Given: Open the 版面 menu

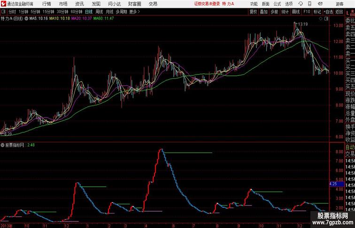Looking at the screenshot, I should click(265, 4).
